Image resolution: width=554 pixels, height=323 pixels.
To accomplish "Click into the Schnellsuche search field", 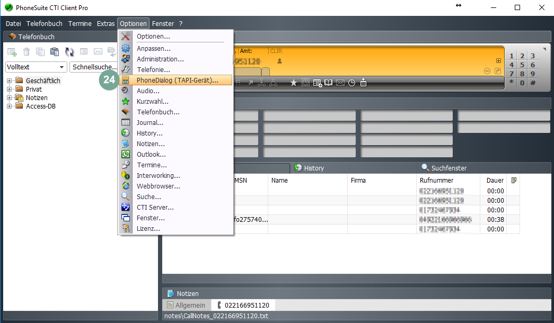I will (x=93, y=67).
